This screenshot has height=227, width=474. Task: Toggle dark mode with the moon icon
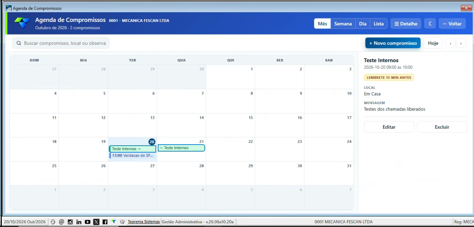tap(430, 24)
